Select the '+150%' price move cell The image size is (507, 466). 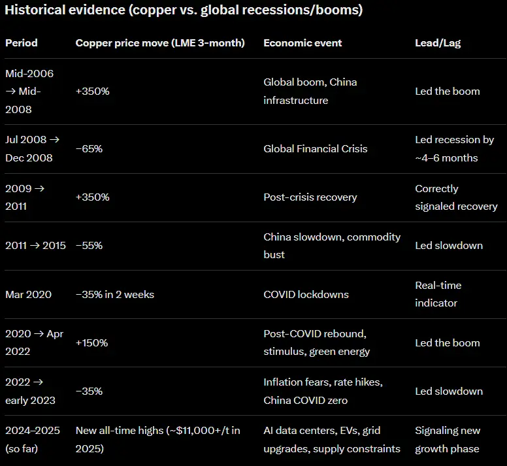pyautogui.click(x=92, y=342)
